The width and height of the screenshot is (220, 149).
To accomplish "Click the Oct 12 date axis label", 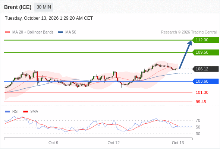I will click(114, 143).
